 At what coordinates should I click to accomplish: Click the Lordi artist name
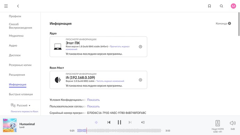22,127
